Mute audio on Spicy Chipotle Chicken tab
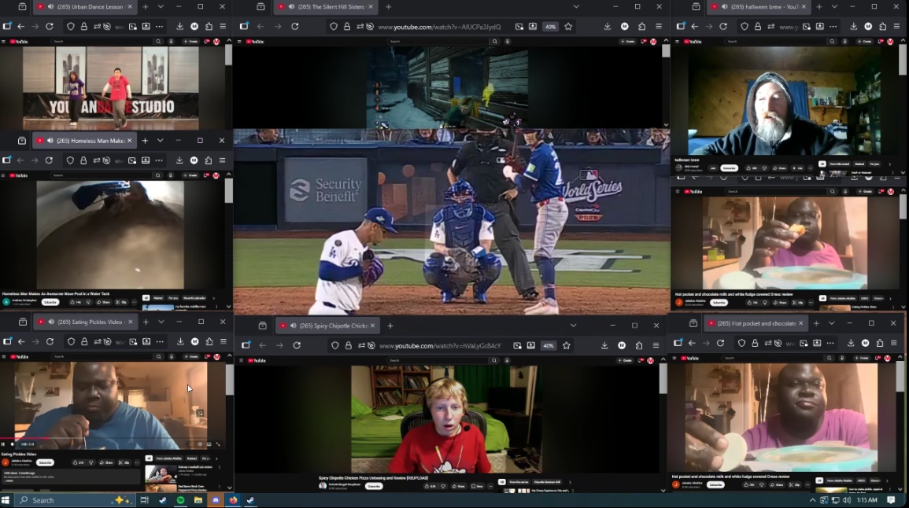The width and height of the screenshot is (909, 508). tap(294, 326)
